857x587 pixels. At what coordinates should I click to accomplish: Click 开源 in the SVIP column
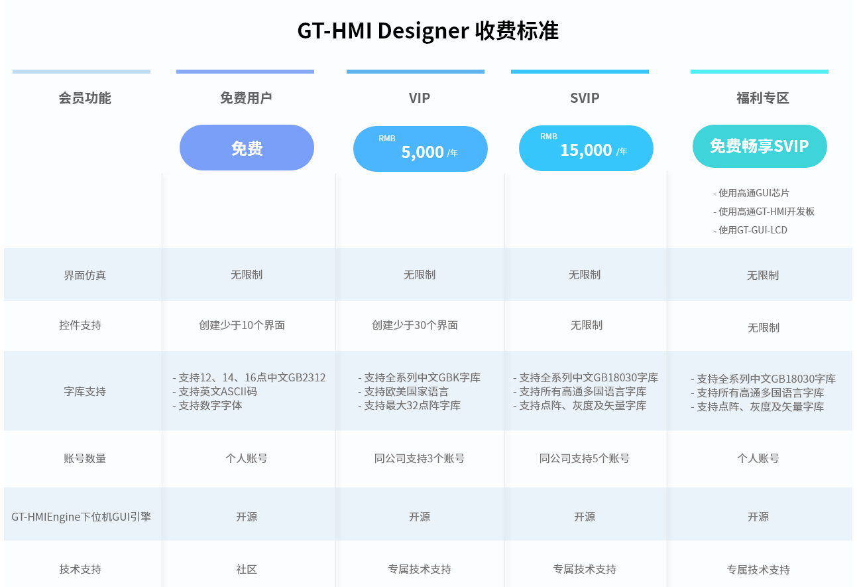pos(585,517)
